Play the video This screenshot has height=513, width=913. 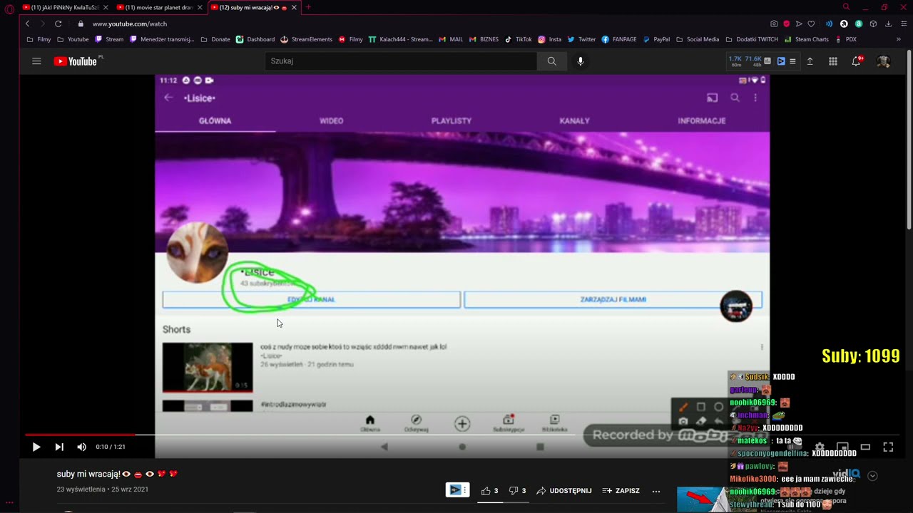[x=36, y=447]
